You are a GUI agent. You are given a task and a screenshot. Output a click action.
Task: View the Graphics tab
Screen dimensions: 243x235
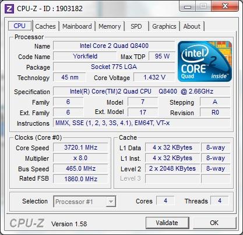tap(164, 26)
